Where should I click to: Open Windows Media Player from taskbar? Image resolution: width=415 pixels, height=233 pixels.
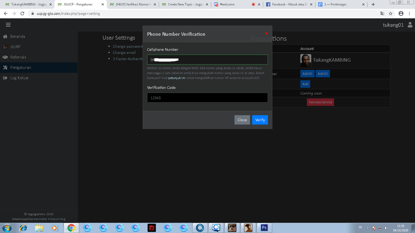55,228
